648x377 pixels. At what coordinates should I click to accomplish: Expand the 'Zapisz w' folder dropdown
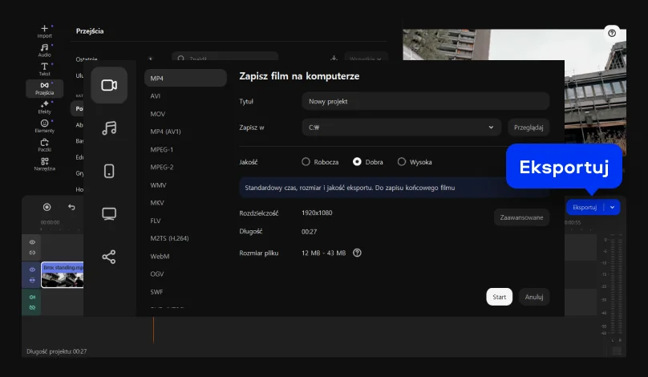pos(490,127)
